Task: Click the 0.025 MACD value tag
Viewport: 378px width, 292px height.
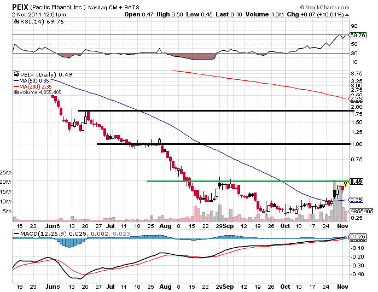Action: [358, 237]
